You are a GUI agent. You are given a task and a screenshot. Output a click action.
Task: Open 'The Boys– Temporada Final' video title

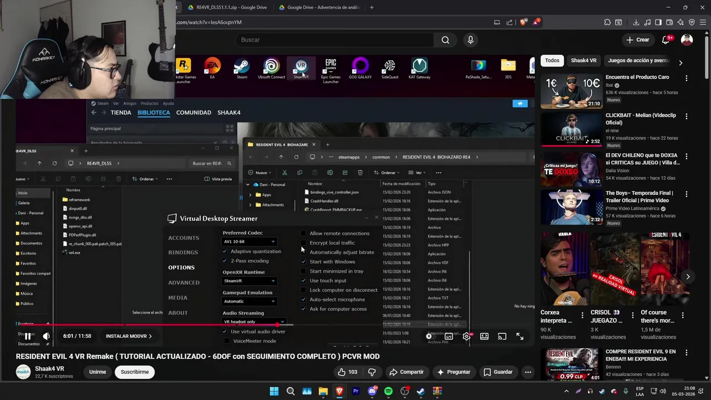(x=639, y=197)
